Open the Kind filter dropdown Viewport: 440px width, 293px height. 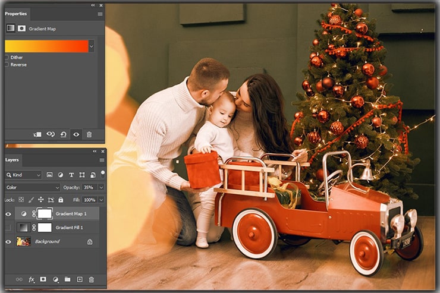pyautogui.click(x=24, y=175)
